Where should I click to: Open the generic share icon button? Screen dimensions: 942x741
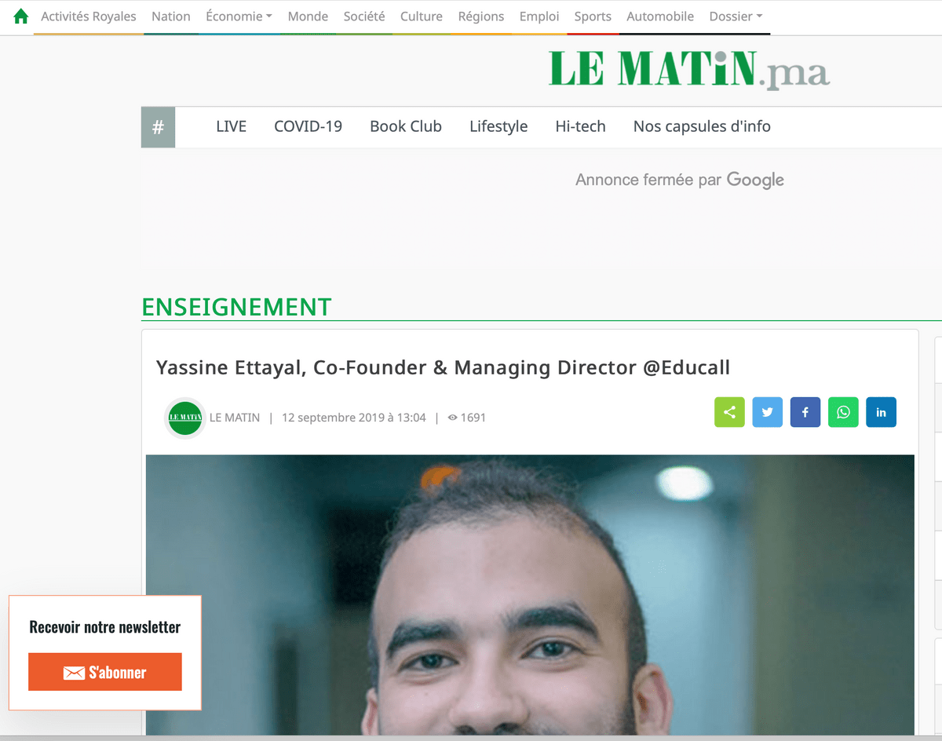pyautogui.click(x=729, y=412)
